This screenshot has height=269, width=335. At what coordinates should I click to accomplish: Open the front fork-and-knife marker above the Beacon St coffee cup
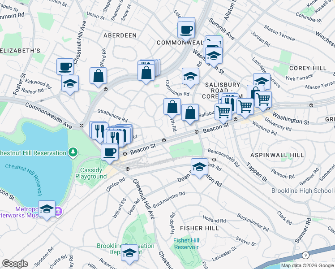[x=116, y=138]
